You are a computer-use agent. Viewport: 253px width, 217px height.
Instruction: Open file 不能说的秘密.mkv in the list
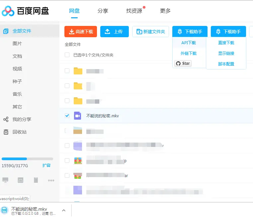click(103, 116)
